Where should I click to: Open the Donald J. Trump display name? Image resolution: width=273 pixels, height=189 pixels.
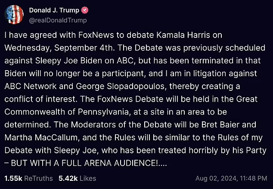pyautogui.click(x=54, y=10)
